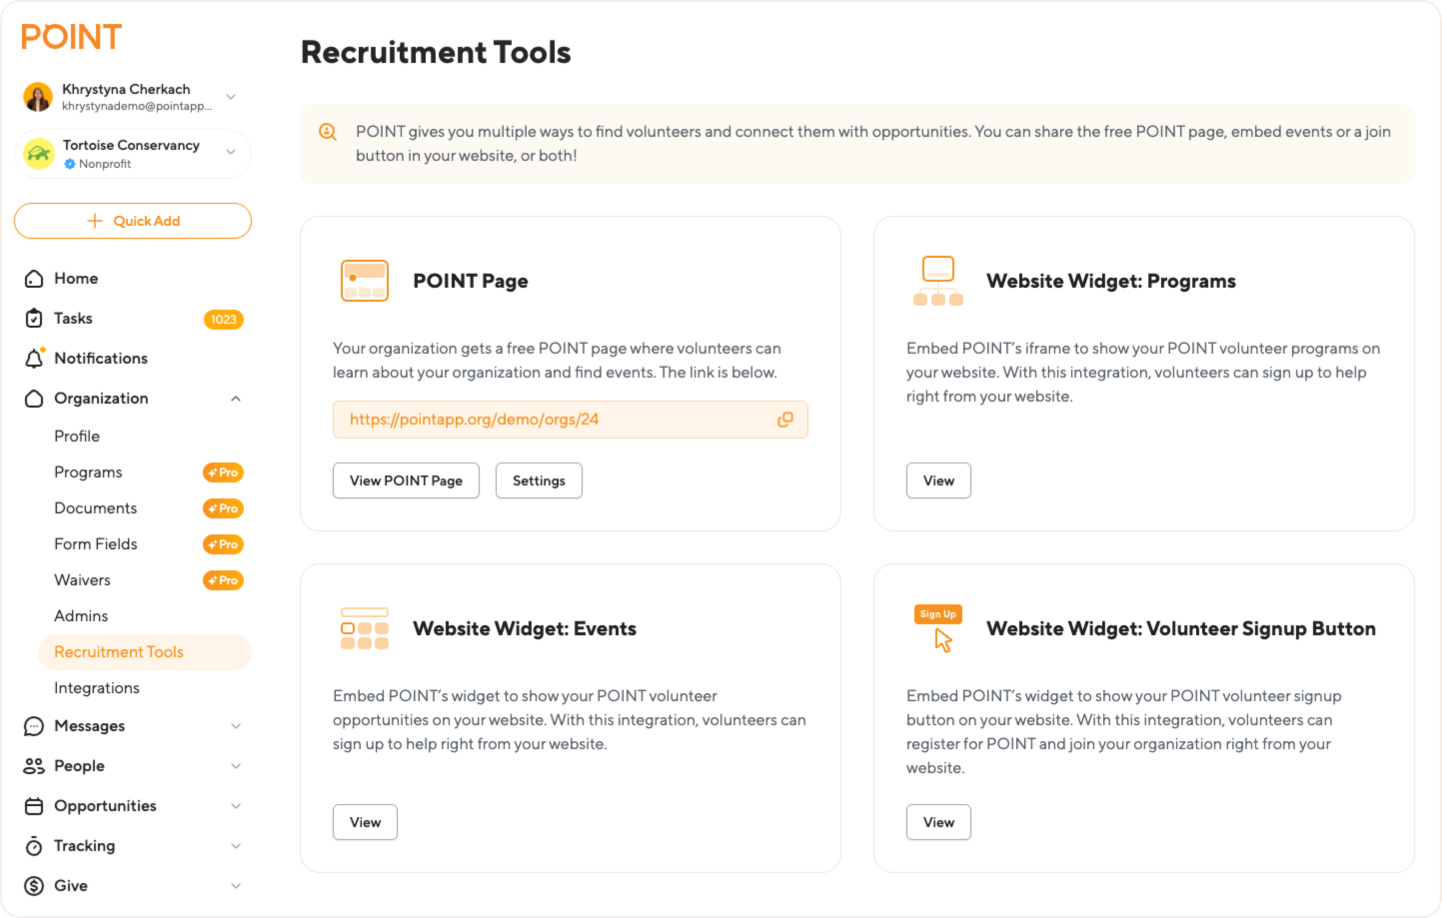Viewport: 1442px width, 918px height.
Task: Click the Give dollar-sign icon
Action: [x=34, y=886]
